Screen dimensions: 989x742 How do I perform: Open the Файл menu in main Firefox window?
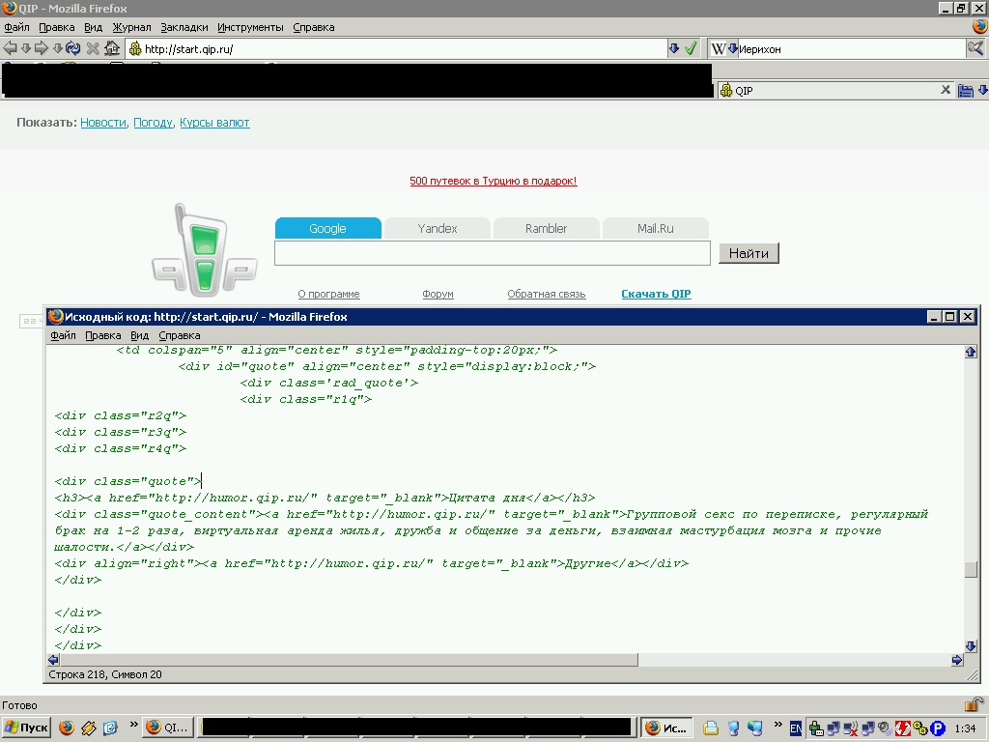tap(16, 27)
